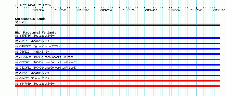Open esv3620661 variant label
Screen dimensions: 227x96
point(46,62)
